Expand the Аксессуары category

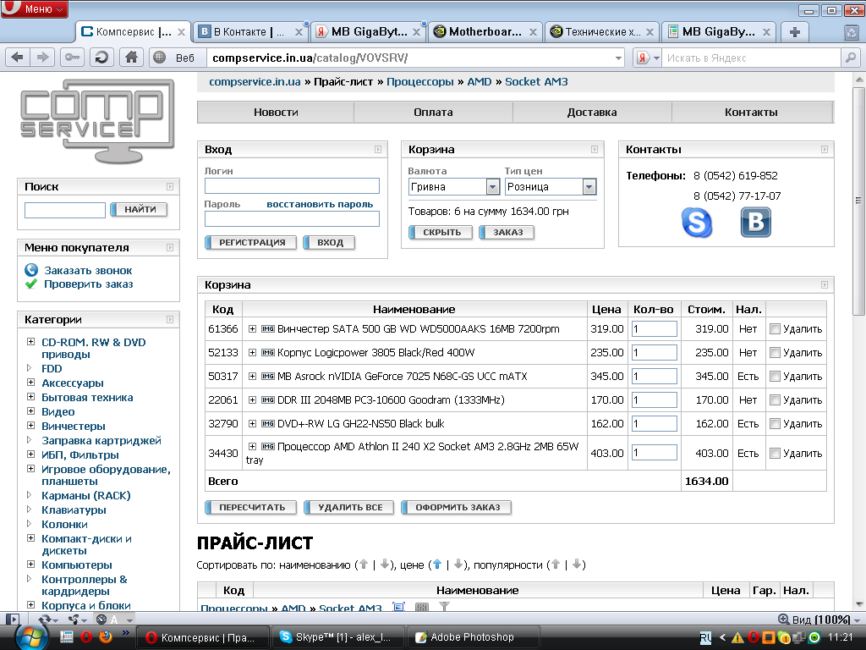pyautogui.click(x=31, y=382)
